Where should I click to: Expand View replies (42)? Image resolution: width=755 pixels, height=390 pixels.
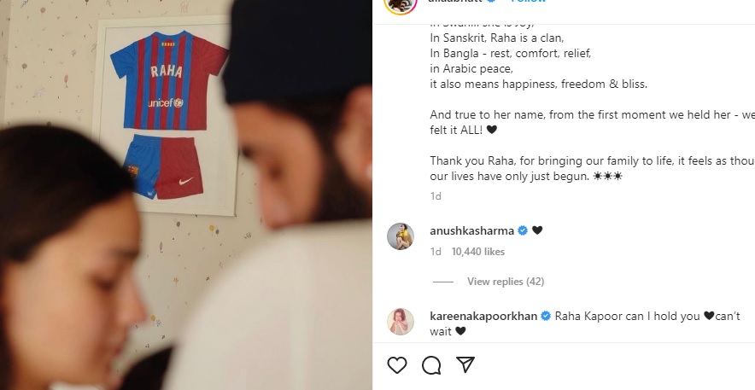(x=506, y=282)
